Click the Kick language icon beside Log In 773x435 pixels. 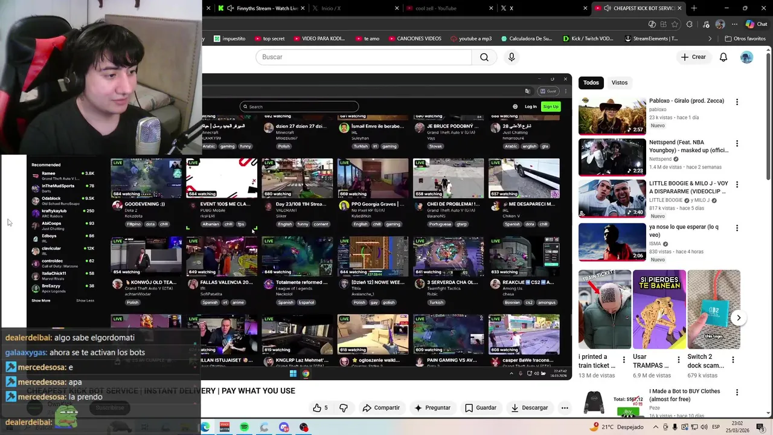coord(515,106)
